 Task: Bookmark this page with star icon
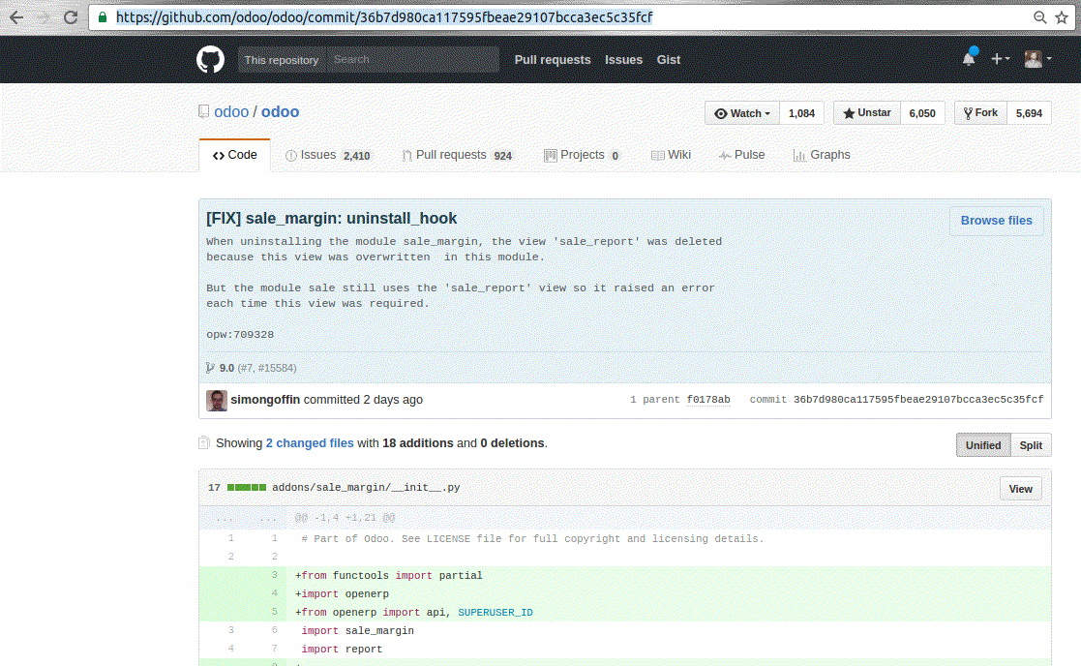(x=1062, y=17)
